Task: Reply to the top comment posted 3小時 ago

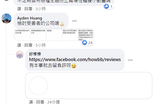Action: point(28,9)
